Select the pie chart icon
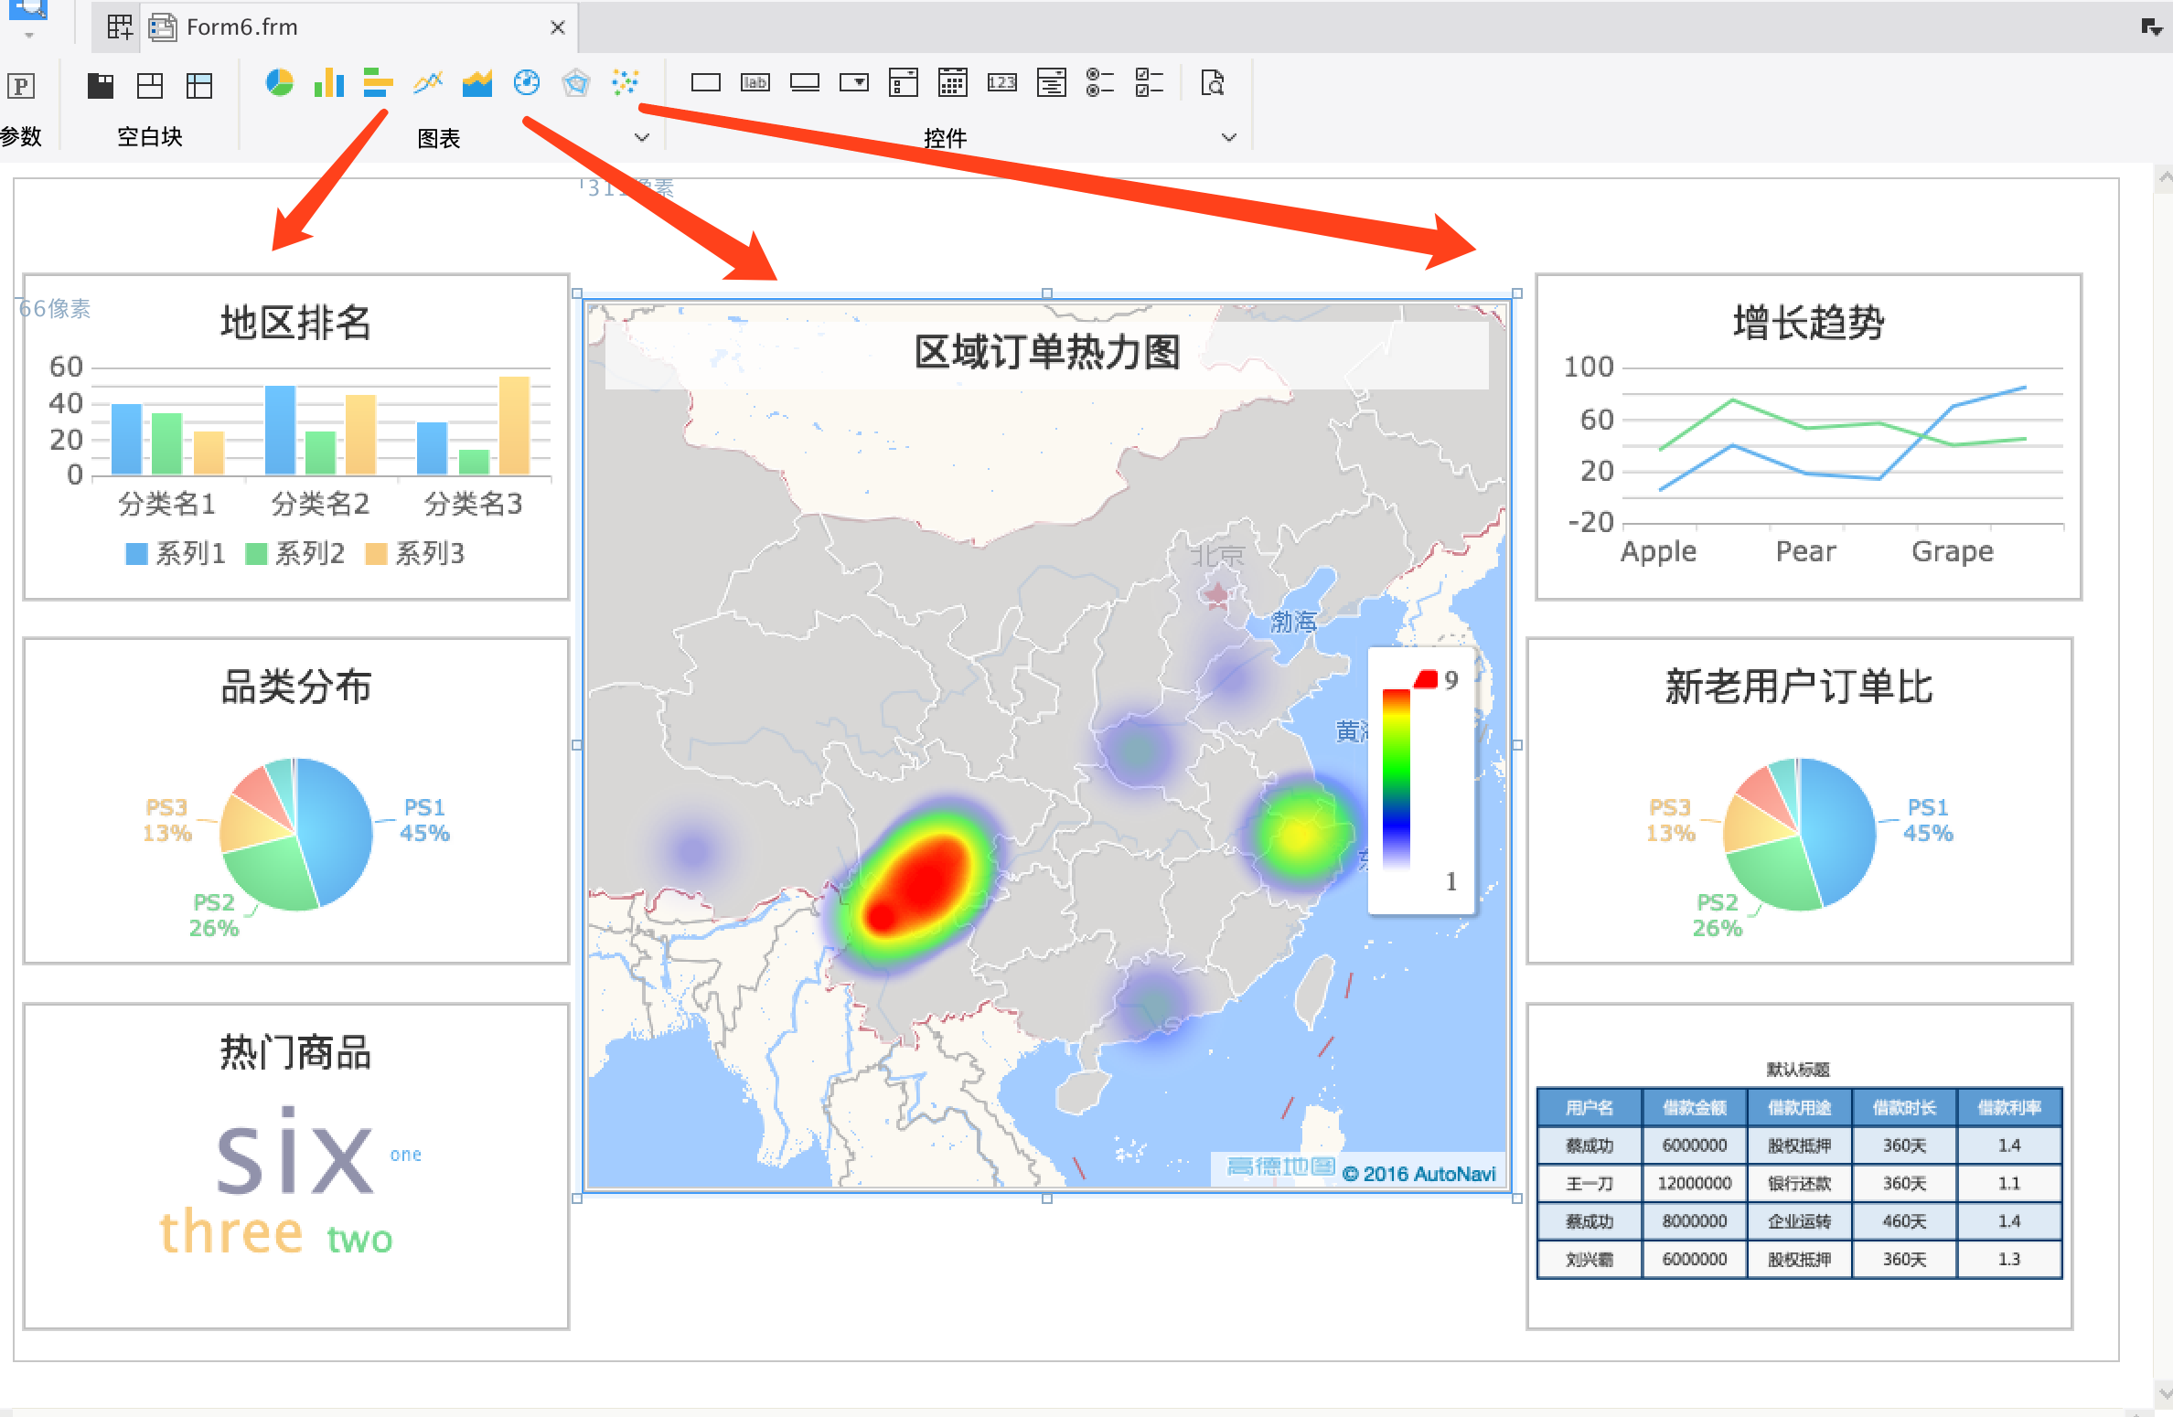The image size is (2173, 1417). coord(279,83)
